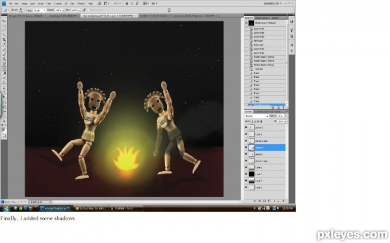
Task: Click the Adobe Photoshop taskbar button
Action: (56, 209)
